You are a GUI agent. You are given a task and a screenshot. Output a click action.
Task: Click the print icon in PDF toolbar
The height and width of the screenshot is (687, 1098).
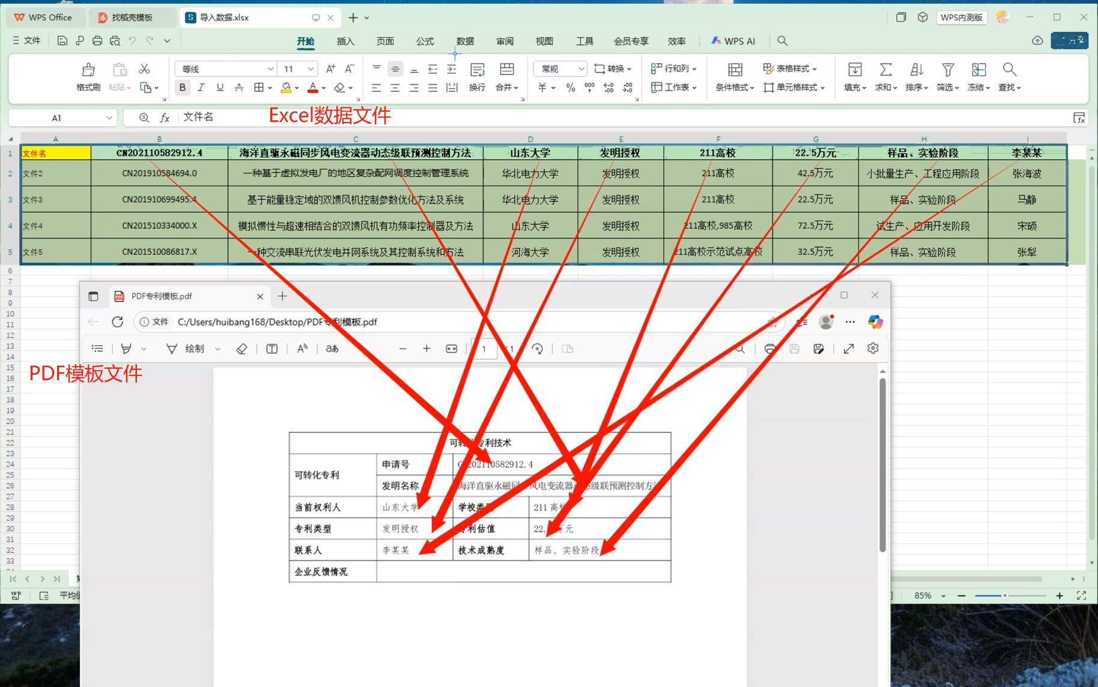point(770,349)
